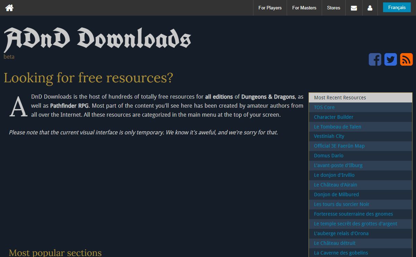
Task: Visit the Facebook page icon
Action: pos(375,59)
